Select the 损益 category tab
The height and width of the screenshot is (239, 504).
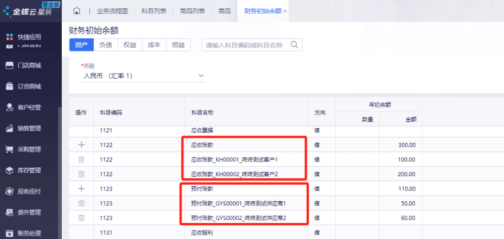[178, 45]
